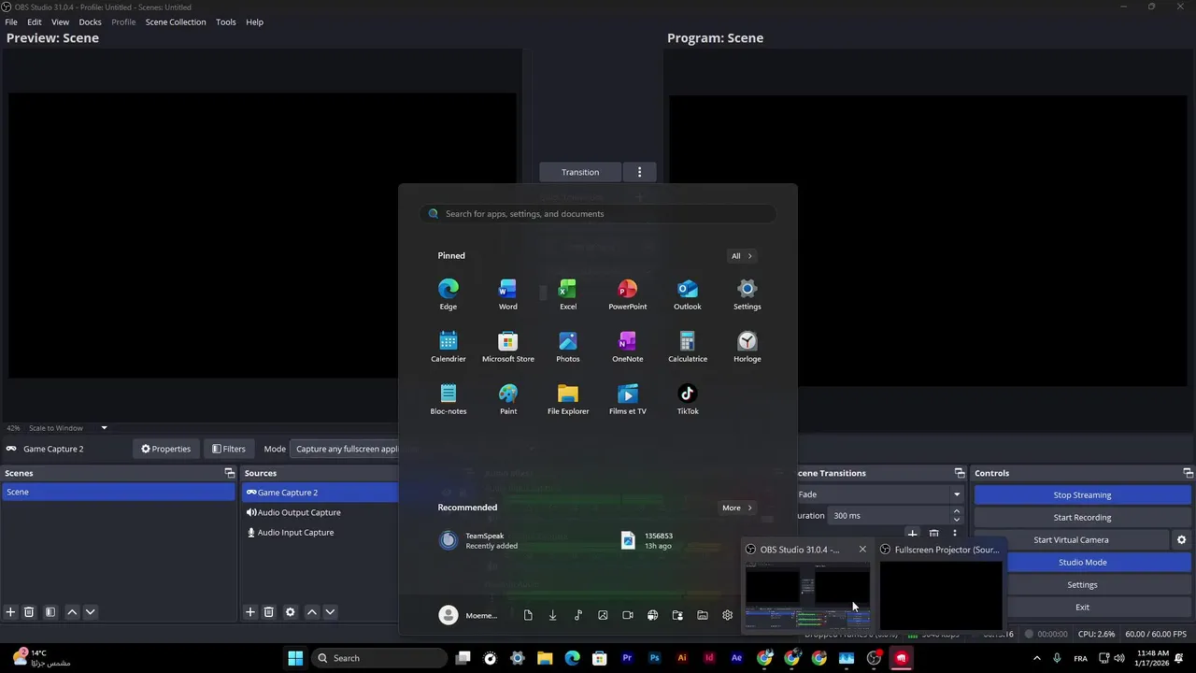Float the Scenes dock with its corner icon
Viewport: 1196px width, 673px height.
coord(230,473)
